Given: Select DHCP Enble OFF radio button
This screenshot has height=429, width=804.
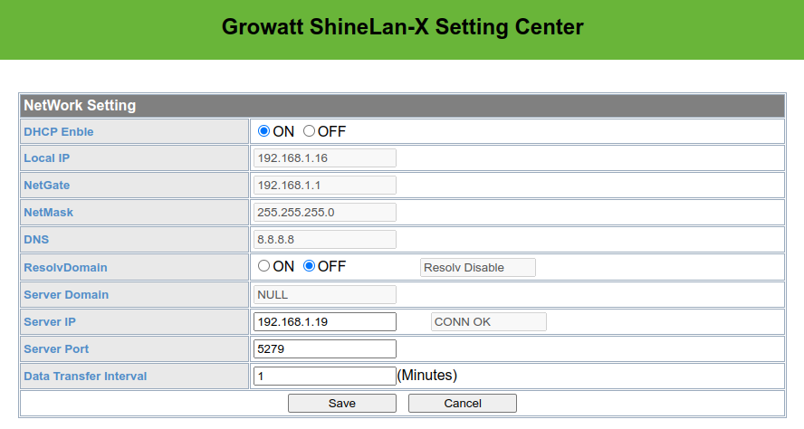Looking at the screenshot, I should [309, 131].
